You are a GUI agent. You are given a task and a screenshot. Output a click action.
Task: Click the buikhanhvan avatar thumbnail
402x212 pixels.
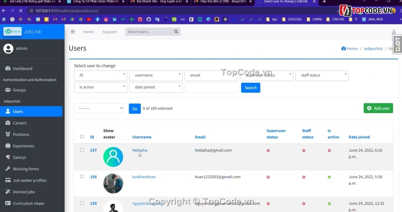(113, 184)
